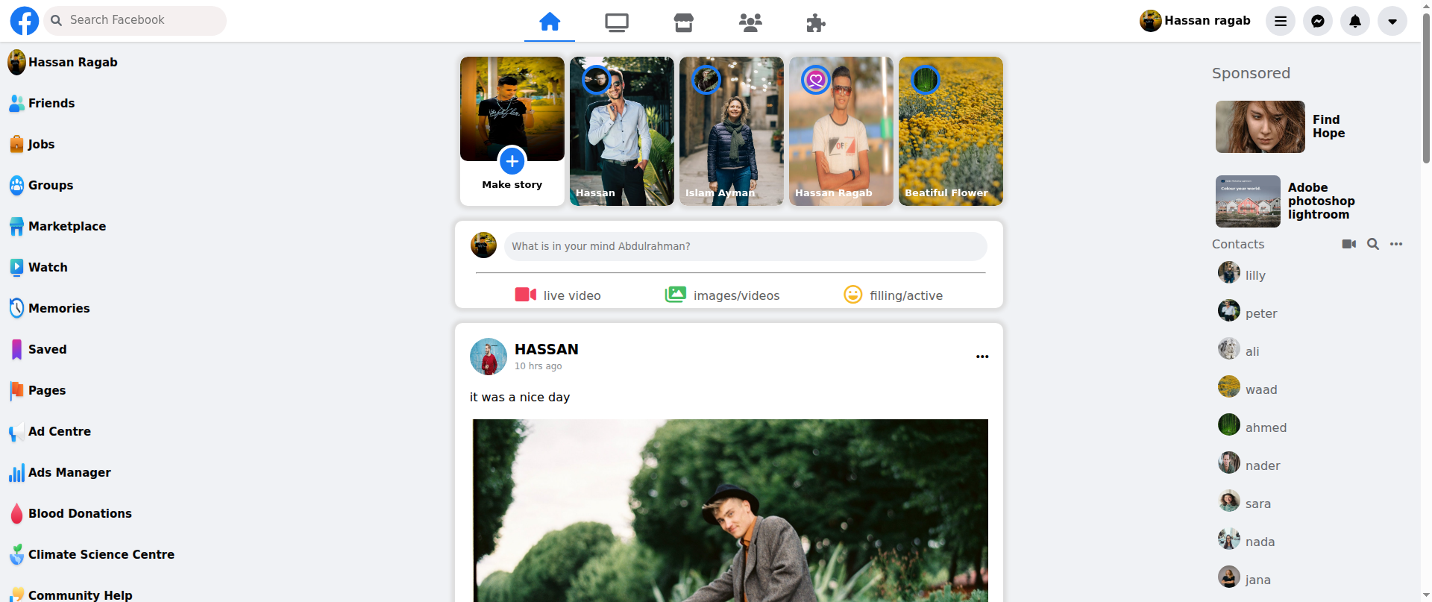Open the hamburger menu button
Viewport: 1432px width, 602px height.
point(1281,21)
